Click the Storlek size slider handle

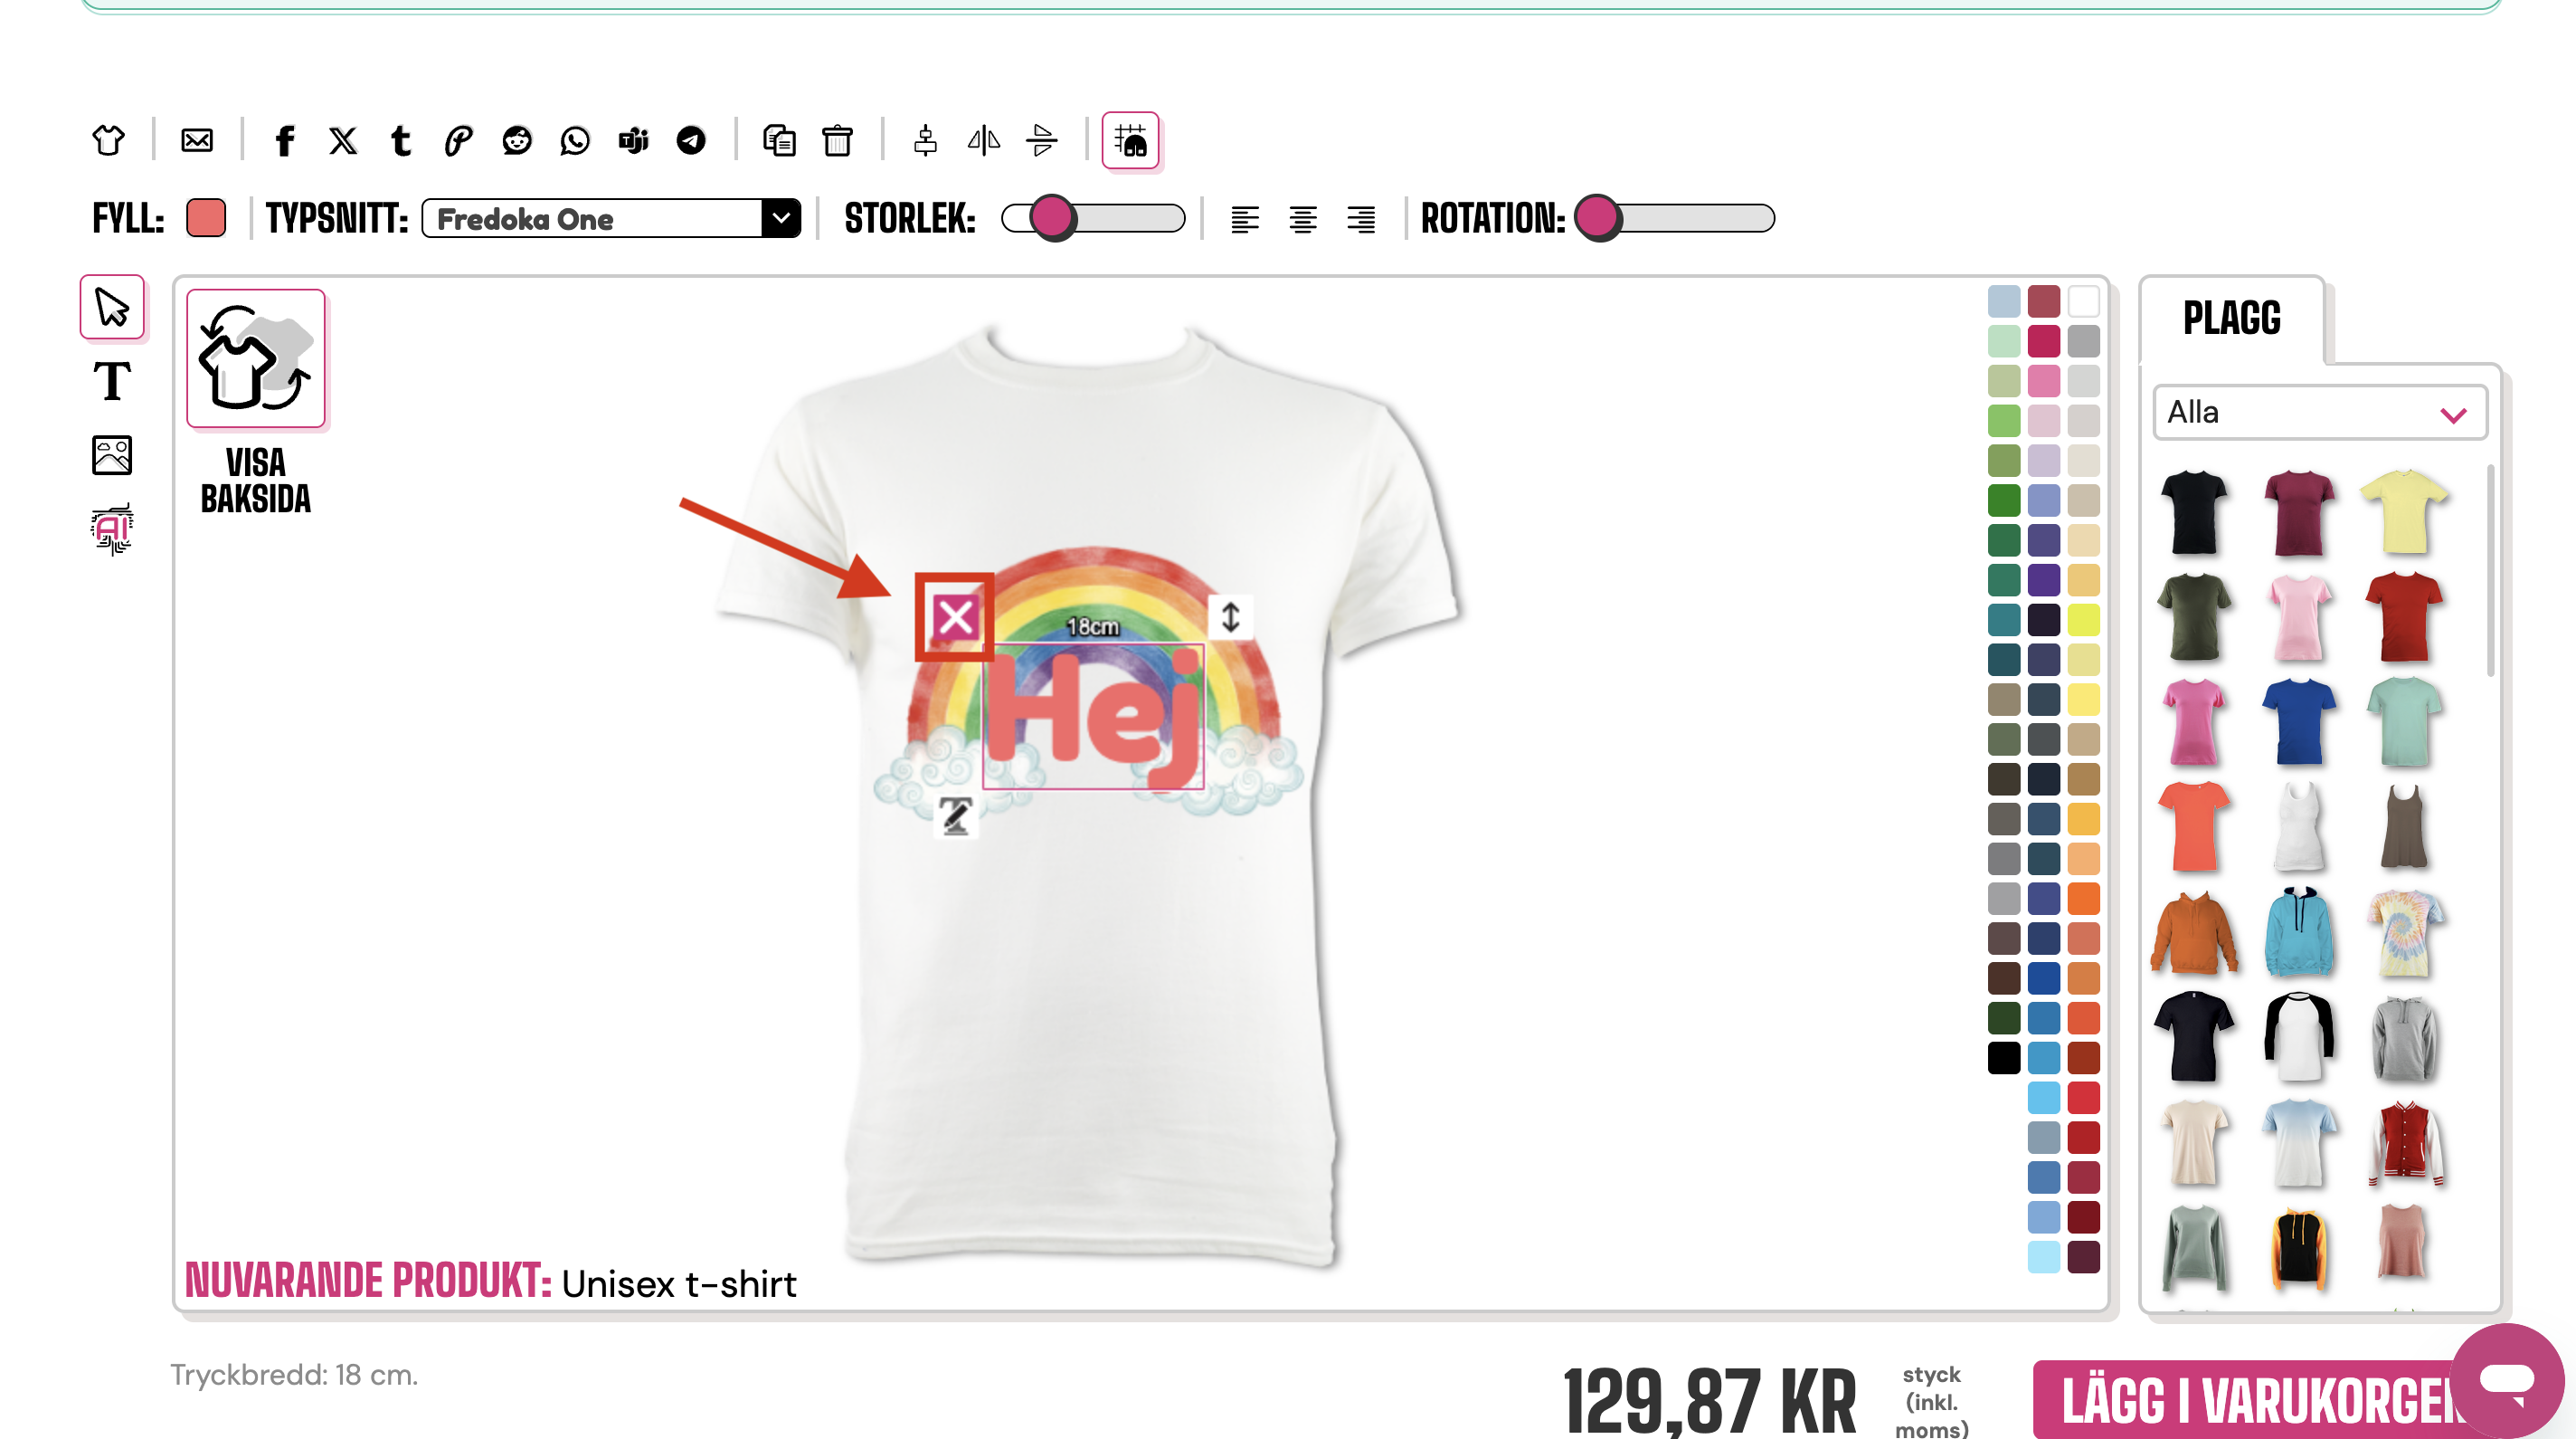(x=1051, y=218)
